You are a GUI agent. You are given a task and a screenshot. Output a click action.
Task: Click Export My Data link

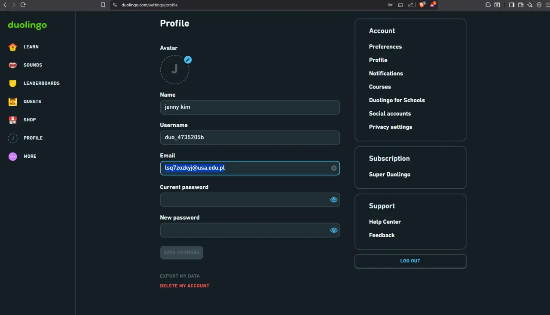pos(180,276)
